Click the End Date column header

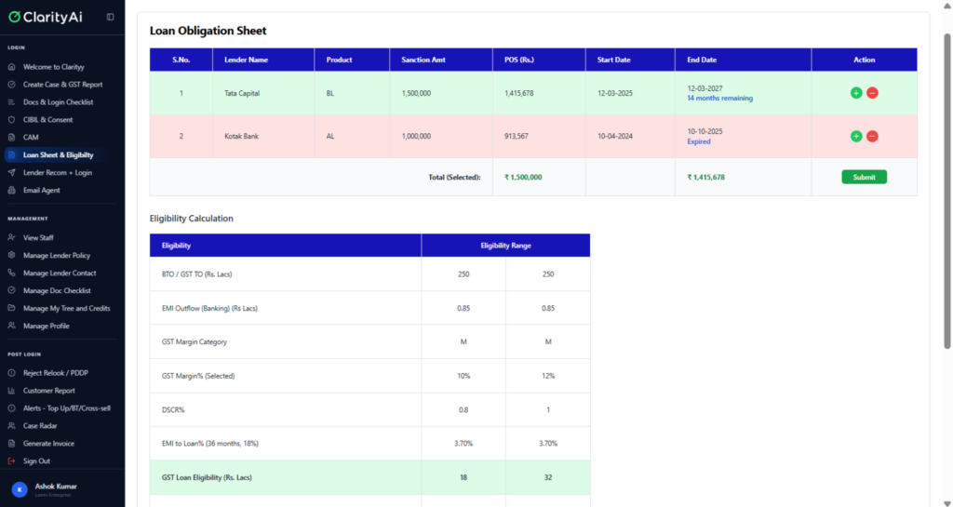[x=702, y=60]
